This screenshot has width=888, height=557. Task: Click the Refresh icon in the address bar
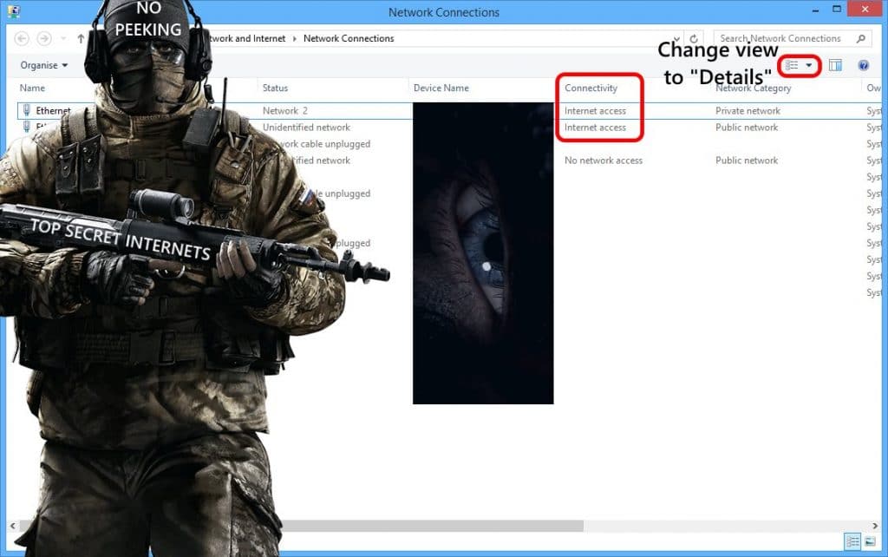pyautogui.click(x=693, y=38)
